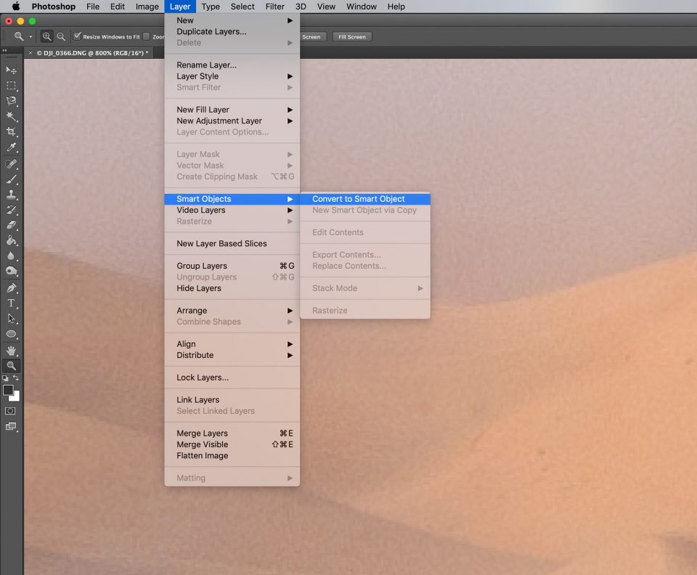Select the Move tool
This screenshot has height=575, width=697.
coord(11,70)
